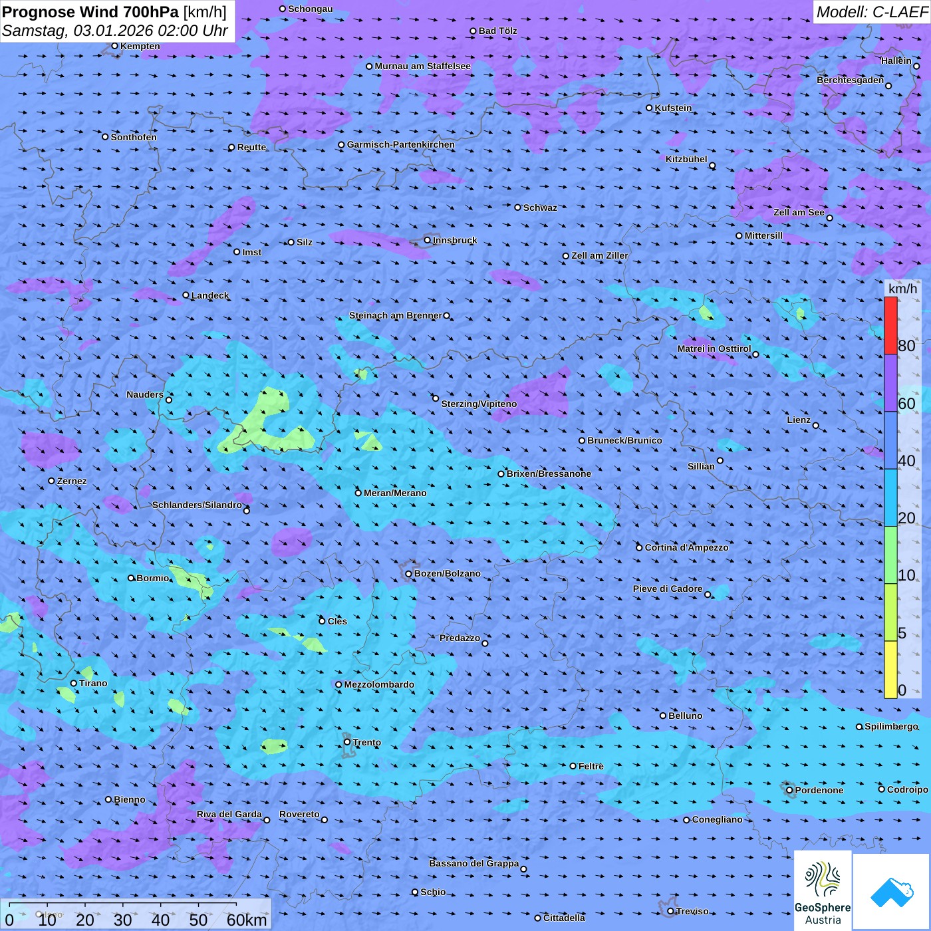The height and width of the screenshot is (931, 931).
Task: Select the Trento city label
Action: [367, 742]
